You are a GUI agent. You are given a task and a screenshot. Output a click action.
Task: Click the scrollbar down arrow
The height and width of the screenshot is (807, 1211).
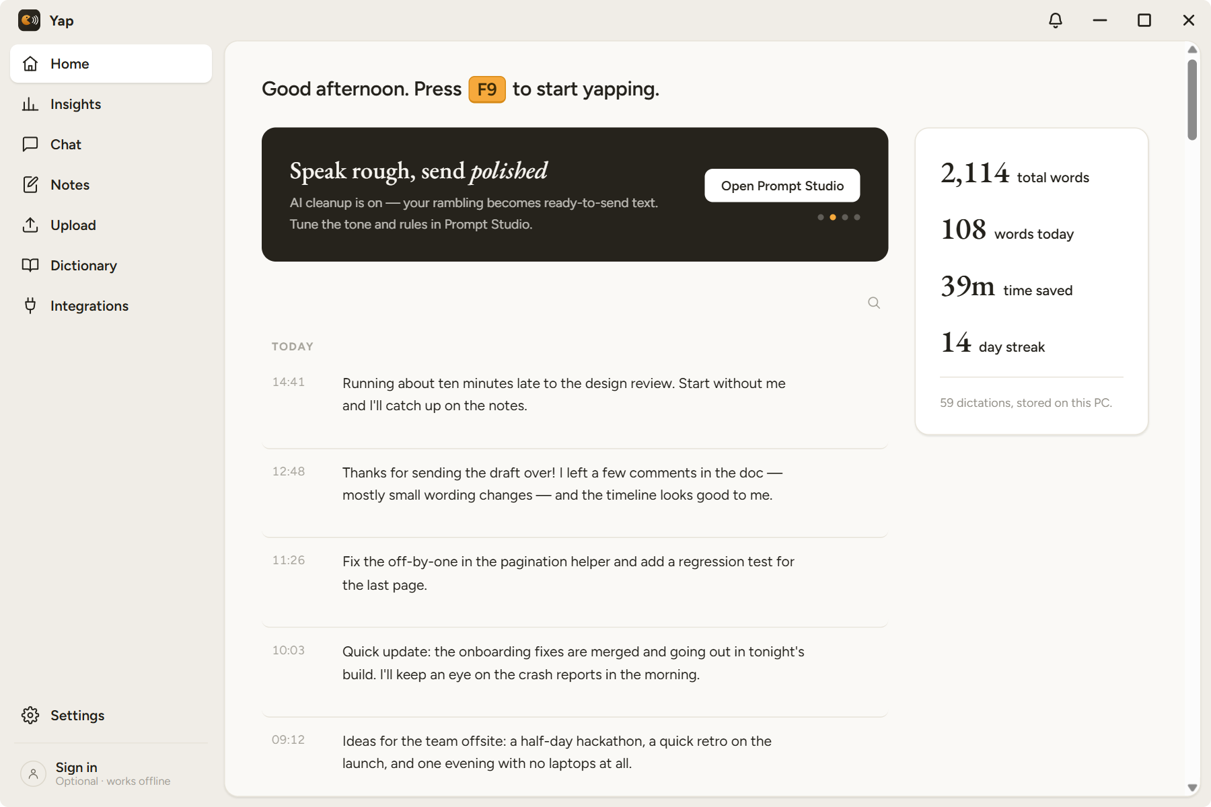(x=1192, y=787)
